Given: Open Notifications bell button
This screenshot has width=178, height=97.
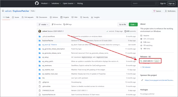Looking at the screenshot, I should click(170, 11).
